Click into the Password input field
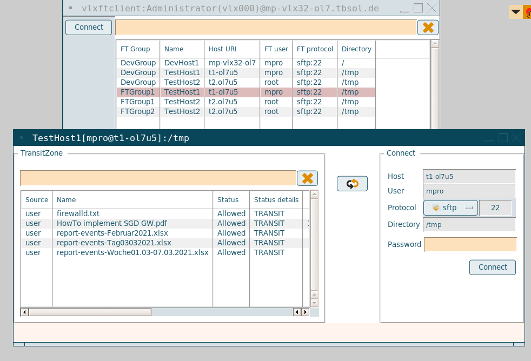This screenshot has height=361, width=531. coord(469,245)
